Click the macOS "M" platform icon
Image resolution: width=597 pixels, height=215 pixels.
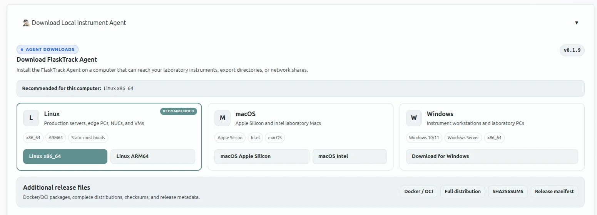click(x=222, y=118)
